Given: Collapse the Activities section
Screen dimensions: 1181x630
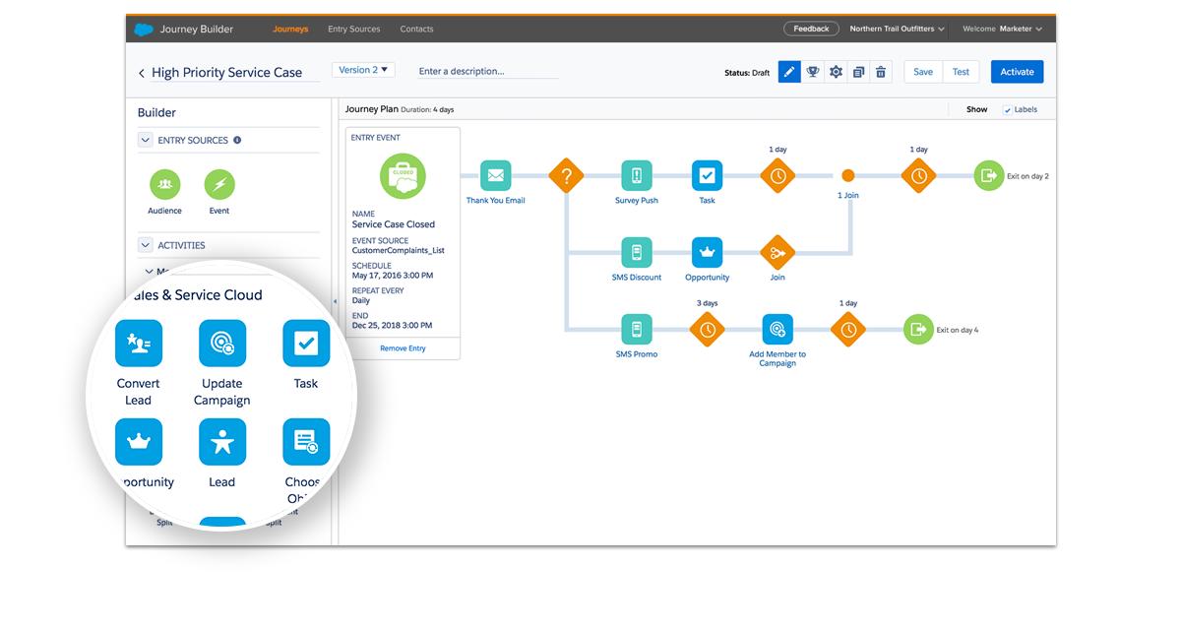Looking at the screenshot, I should 145,245.
